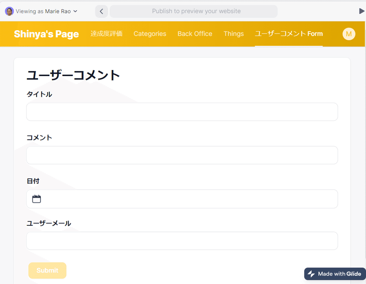Click the Submit button

(x=48, y=270)
